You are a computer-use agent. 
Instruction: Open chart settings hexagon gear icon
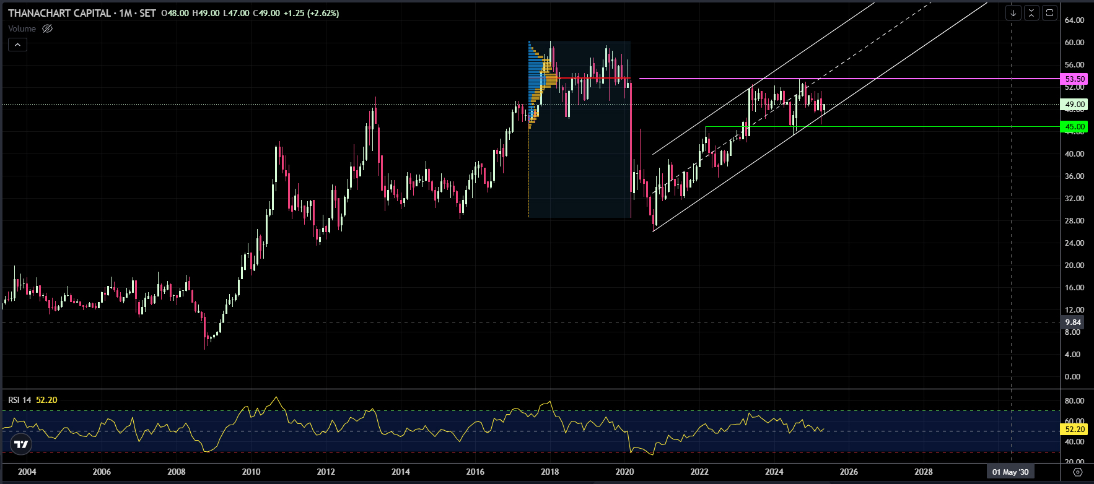[x=1077, y=472]
